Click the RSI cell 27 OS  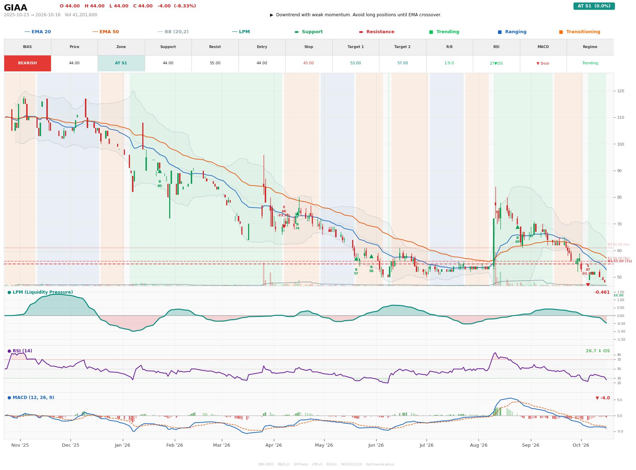pos(496,64)
